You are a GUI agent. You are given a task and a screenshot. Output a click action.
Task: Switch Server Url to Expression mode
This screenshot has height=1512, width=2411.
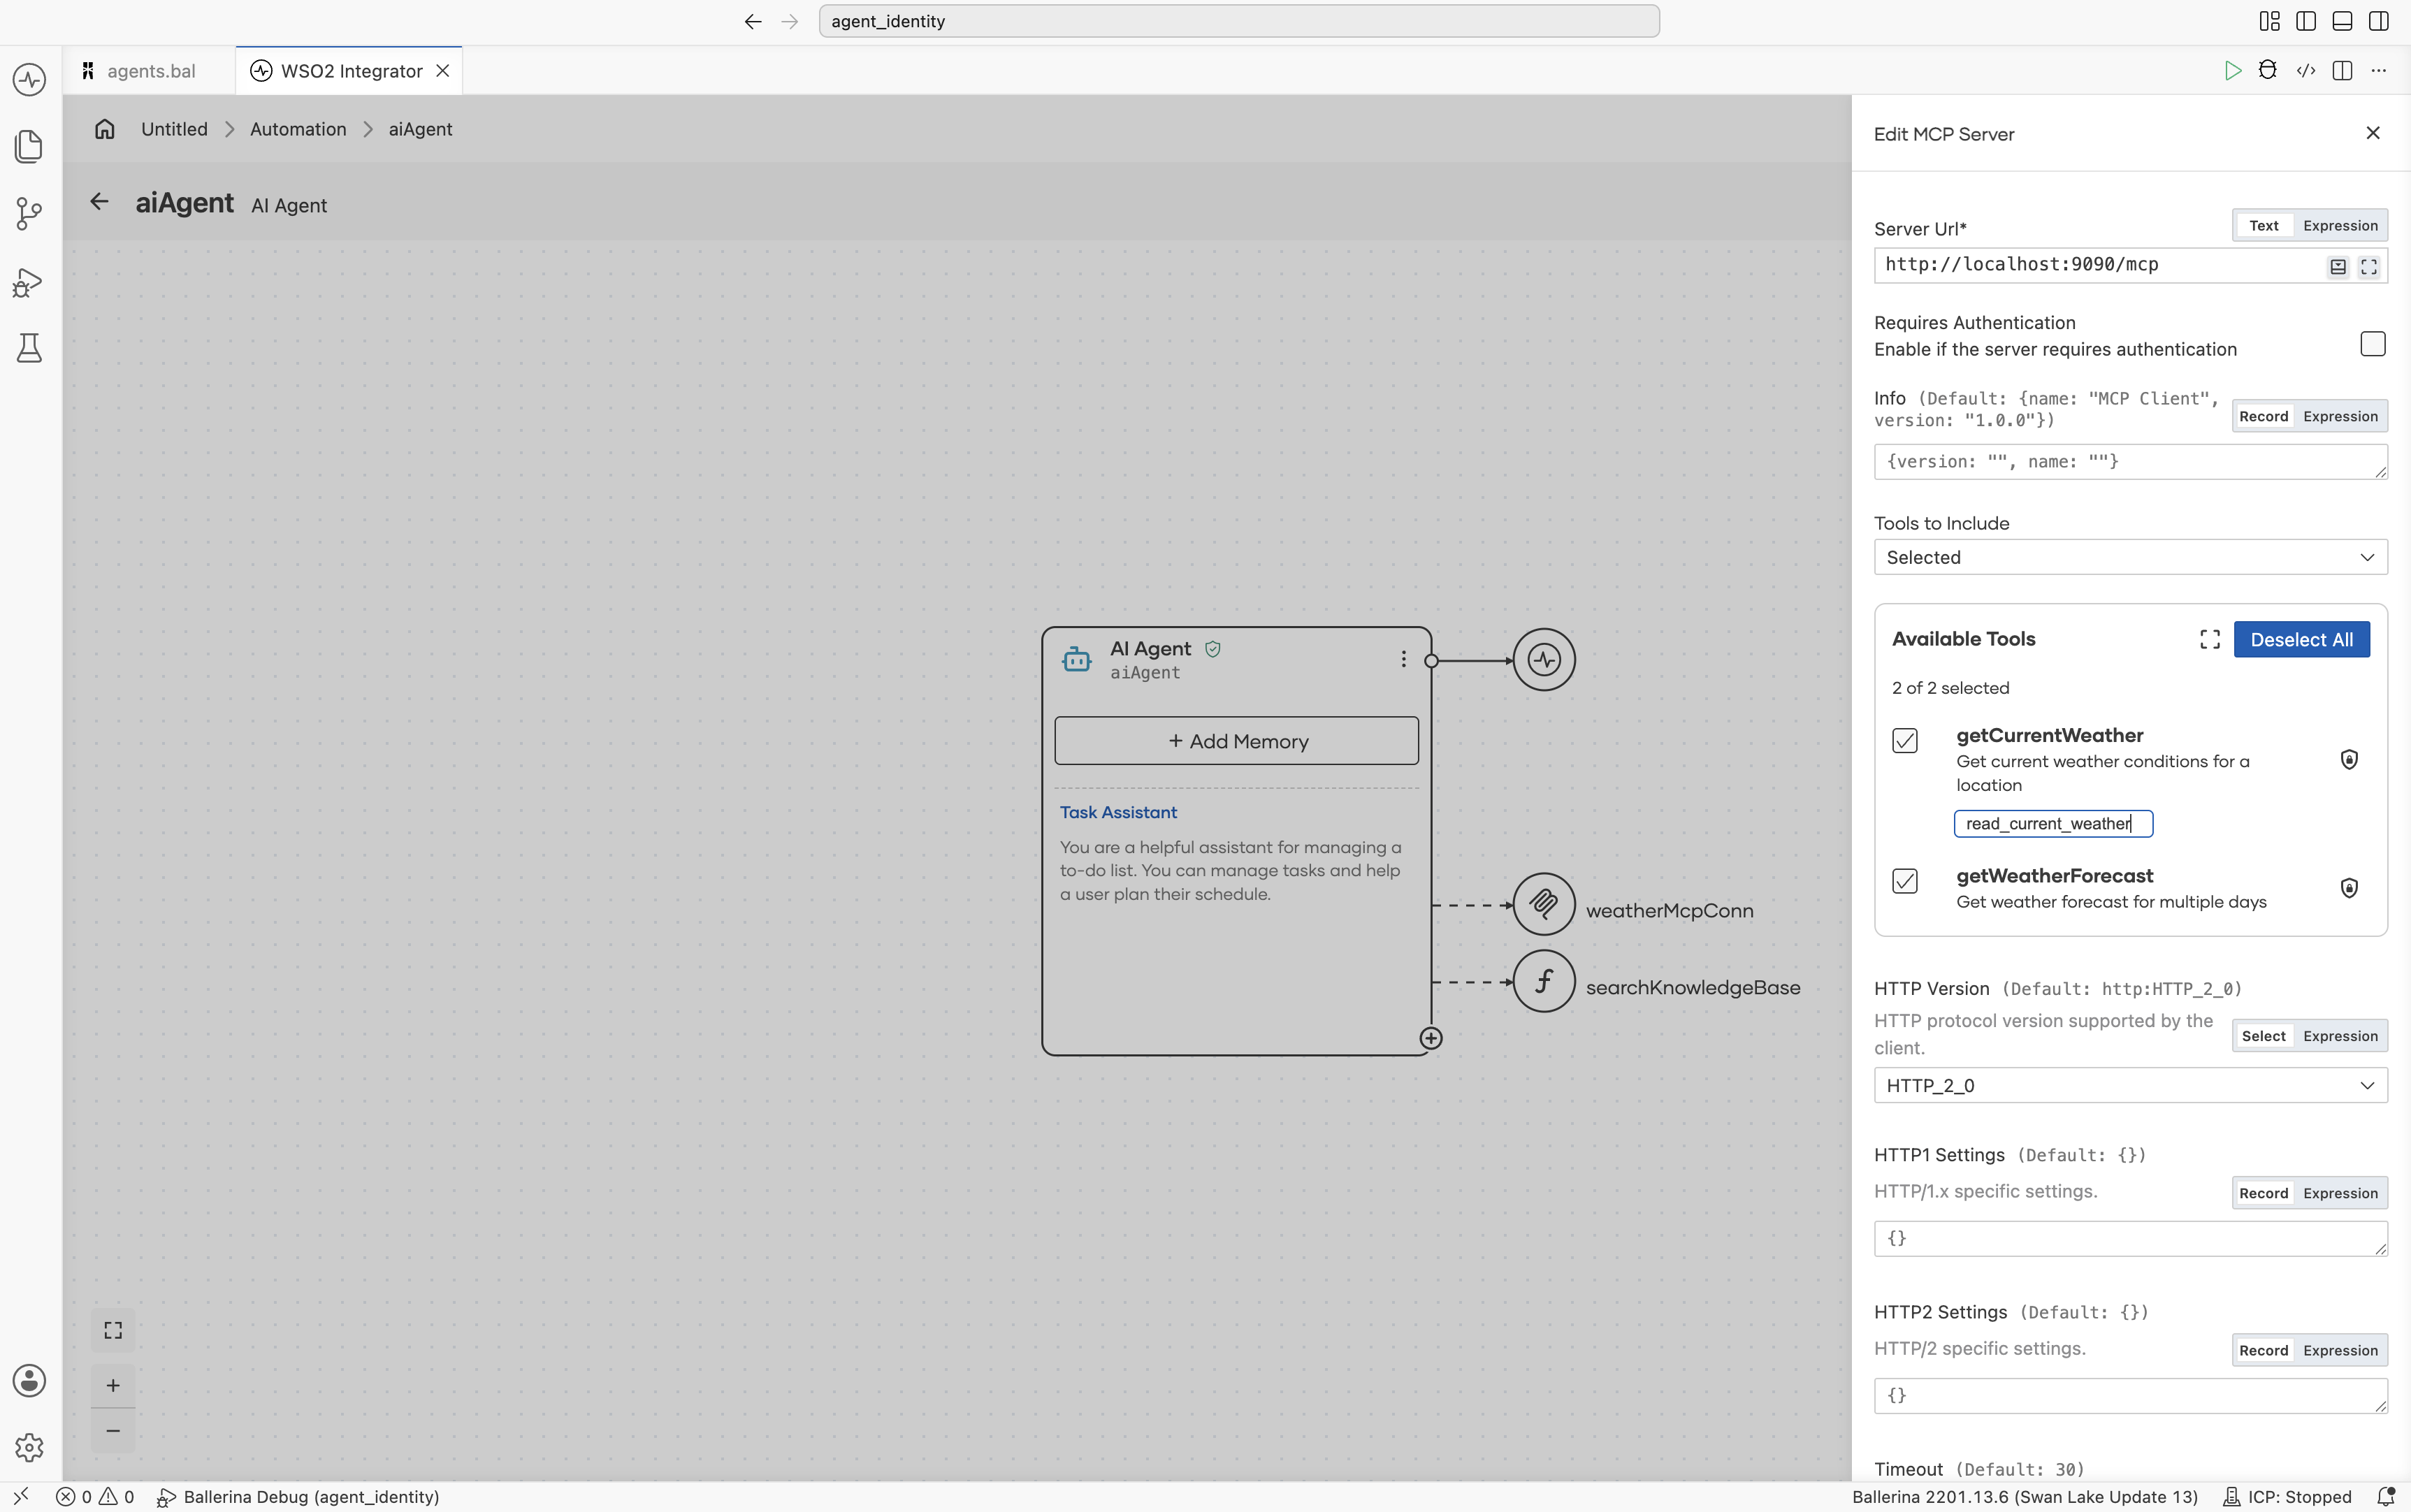pyautogui.click(x=2340, y=226)
